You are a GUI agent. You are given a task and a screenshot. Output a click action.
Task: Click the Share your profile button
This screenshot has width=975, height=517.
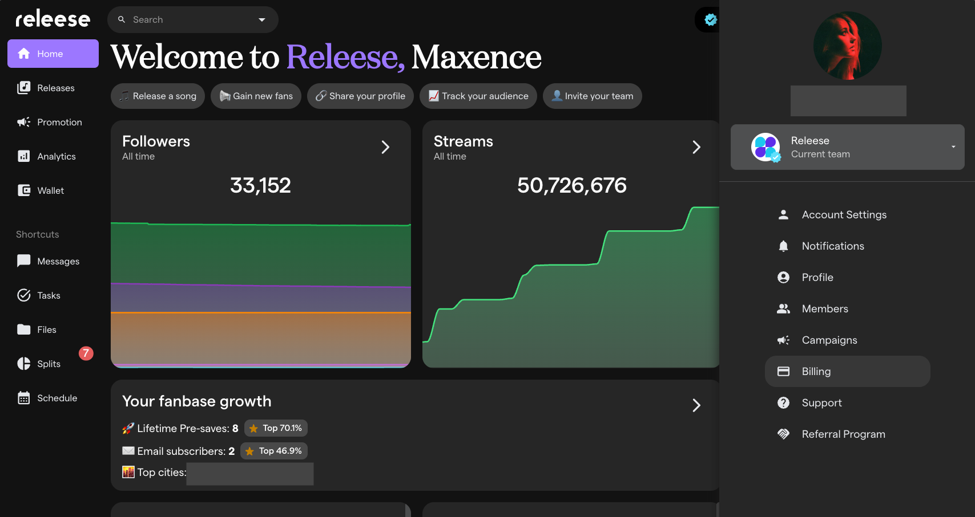coord(361,96)
